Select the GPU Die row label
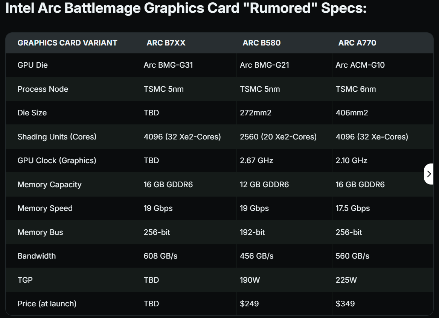The image size is (439, 318). [33, 65]
